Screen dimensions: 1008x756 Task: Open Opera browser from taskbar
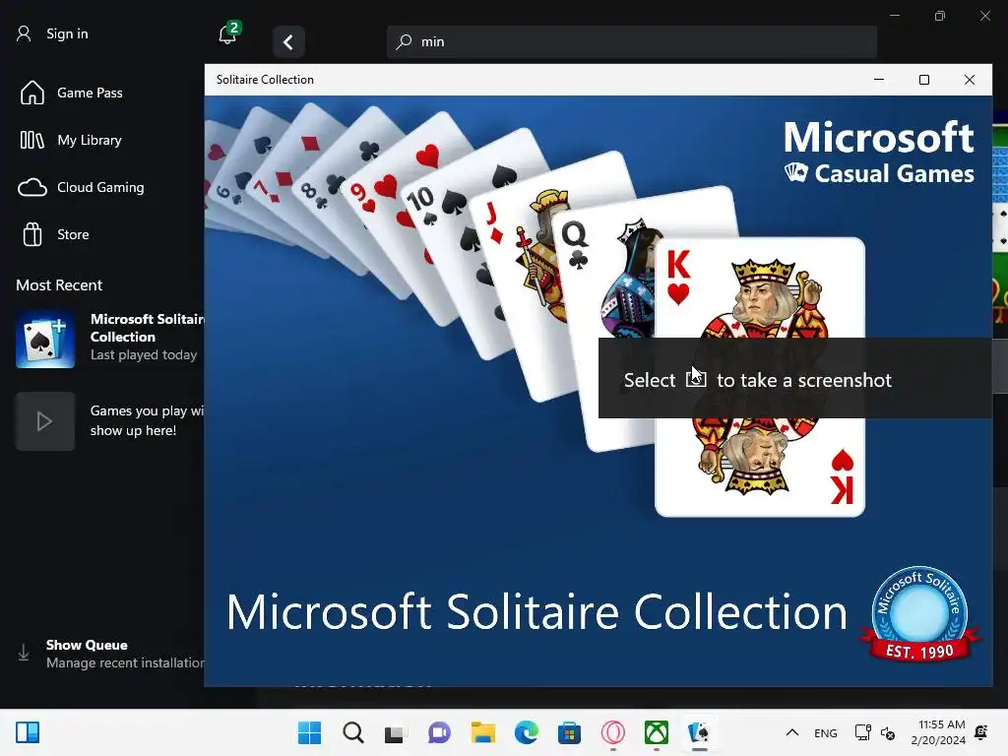613,732
